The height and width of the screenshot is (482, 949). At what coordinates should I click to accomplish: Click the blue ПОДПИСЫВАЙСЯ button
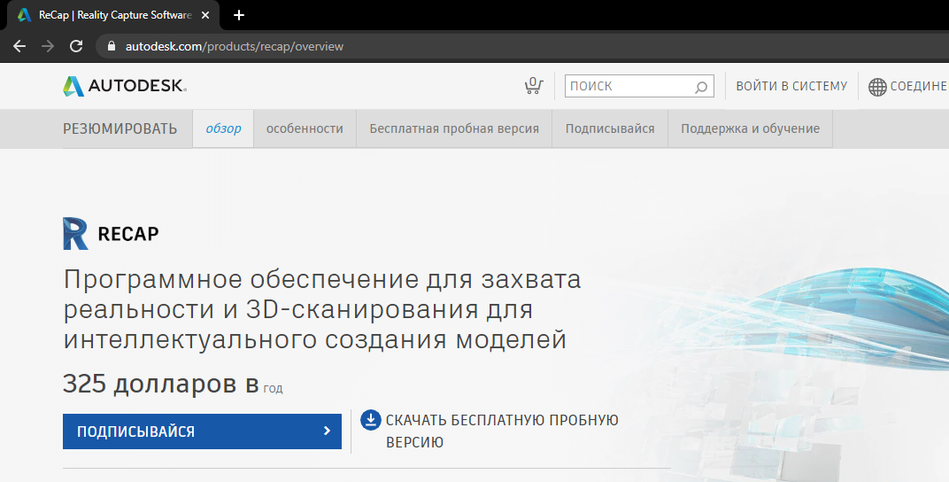point(202,431)
